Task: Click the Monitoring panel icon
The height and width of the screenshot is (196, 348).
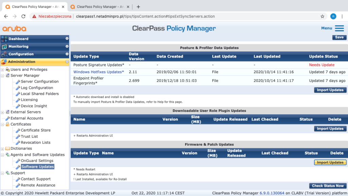Action: [x=4, y=47]
